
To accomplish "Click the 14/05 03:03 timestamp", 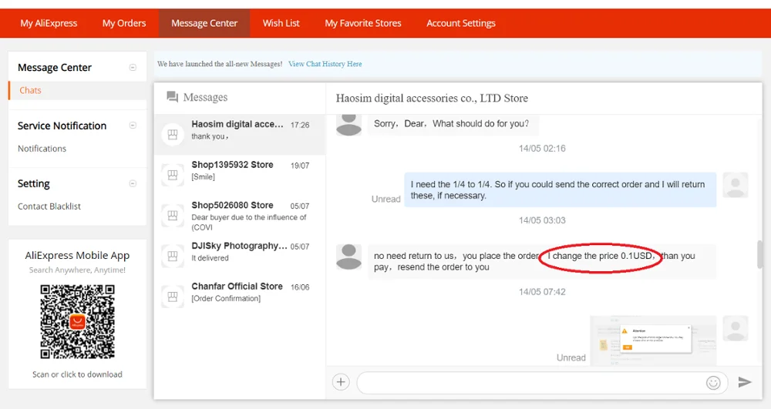I will (x=542, y=220).
